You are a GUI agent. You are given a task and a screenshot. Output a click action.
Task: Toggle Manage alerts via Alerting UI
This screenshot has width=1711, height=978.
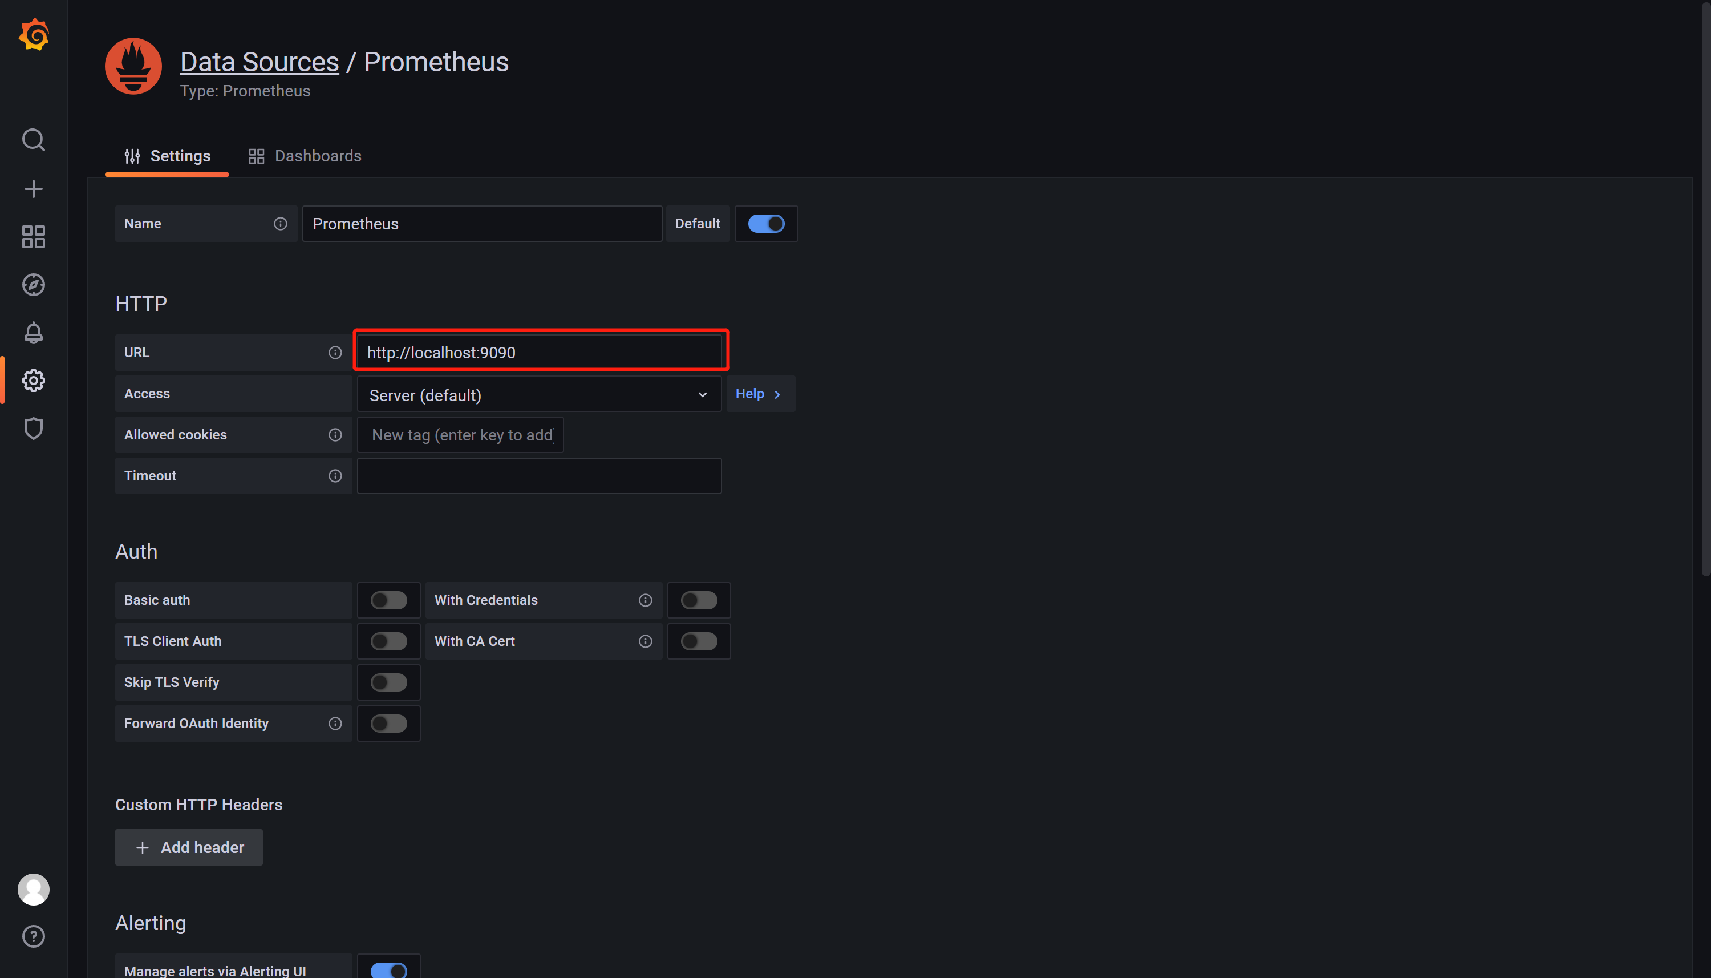click(x=388, y=971)
